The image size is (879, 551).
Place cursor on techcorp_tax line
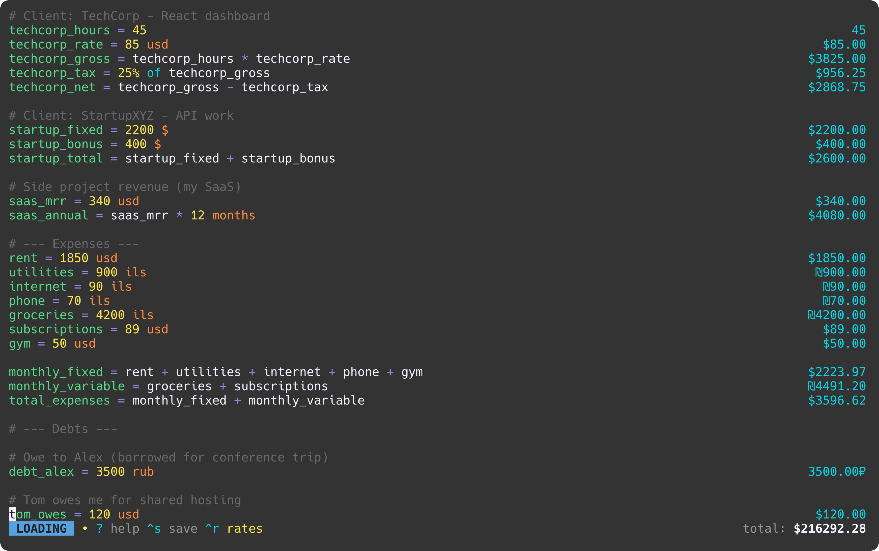click(139, 73)
